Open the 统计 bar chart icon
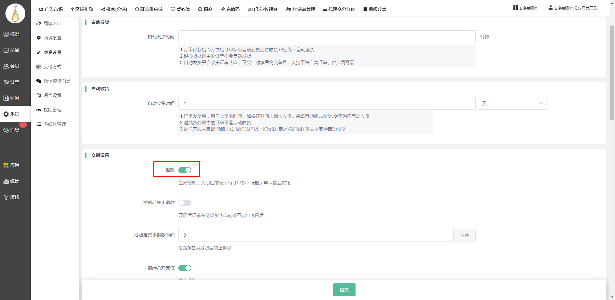The height and width of the screenshot is (300, 615). [6, 181]
